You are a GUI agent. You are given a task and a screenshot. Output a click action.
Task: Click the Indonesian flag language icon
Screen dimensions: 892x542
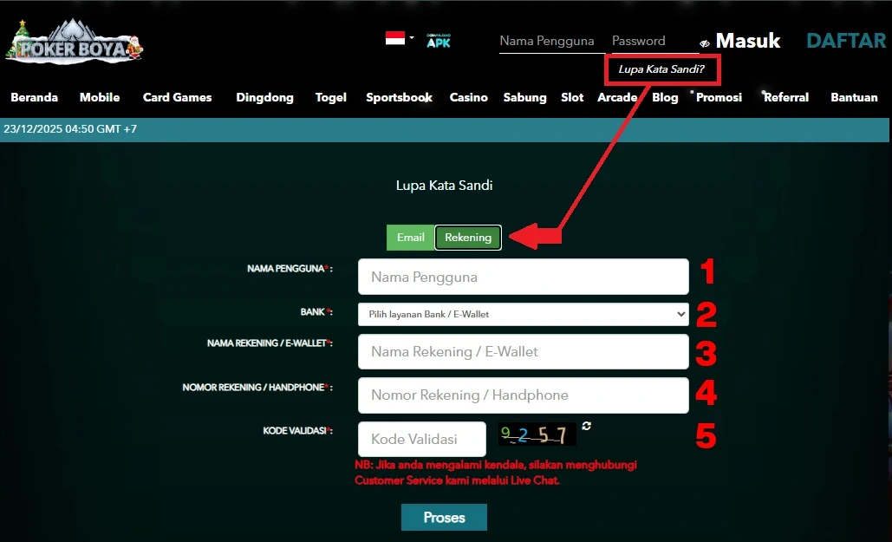point(395,38)
